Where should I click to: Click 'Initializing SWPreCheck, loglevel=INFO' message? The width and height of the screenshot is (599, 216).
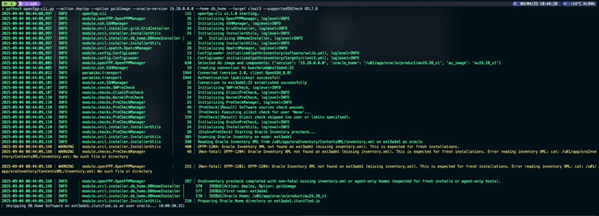(239, 88)
